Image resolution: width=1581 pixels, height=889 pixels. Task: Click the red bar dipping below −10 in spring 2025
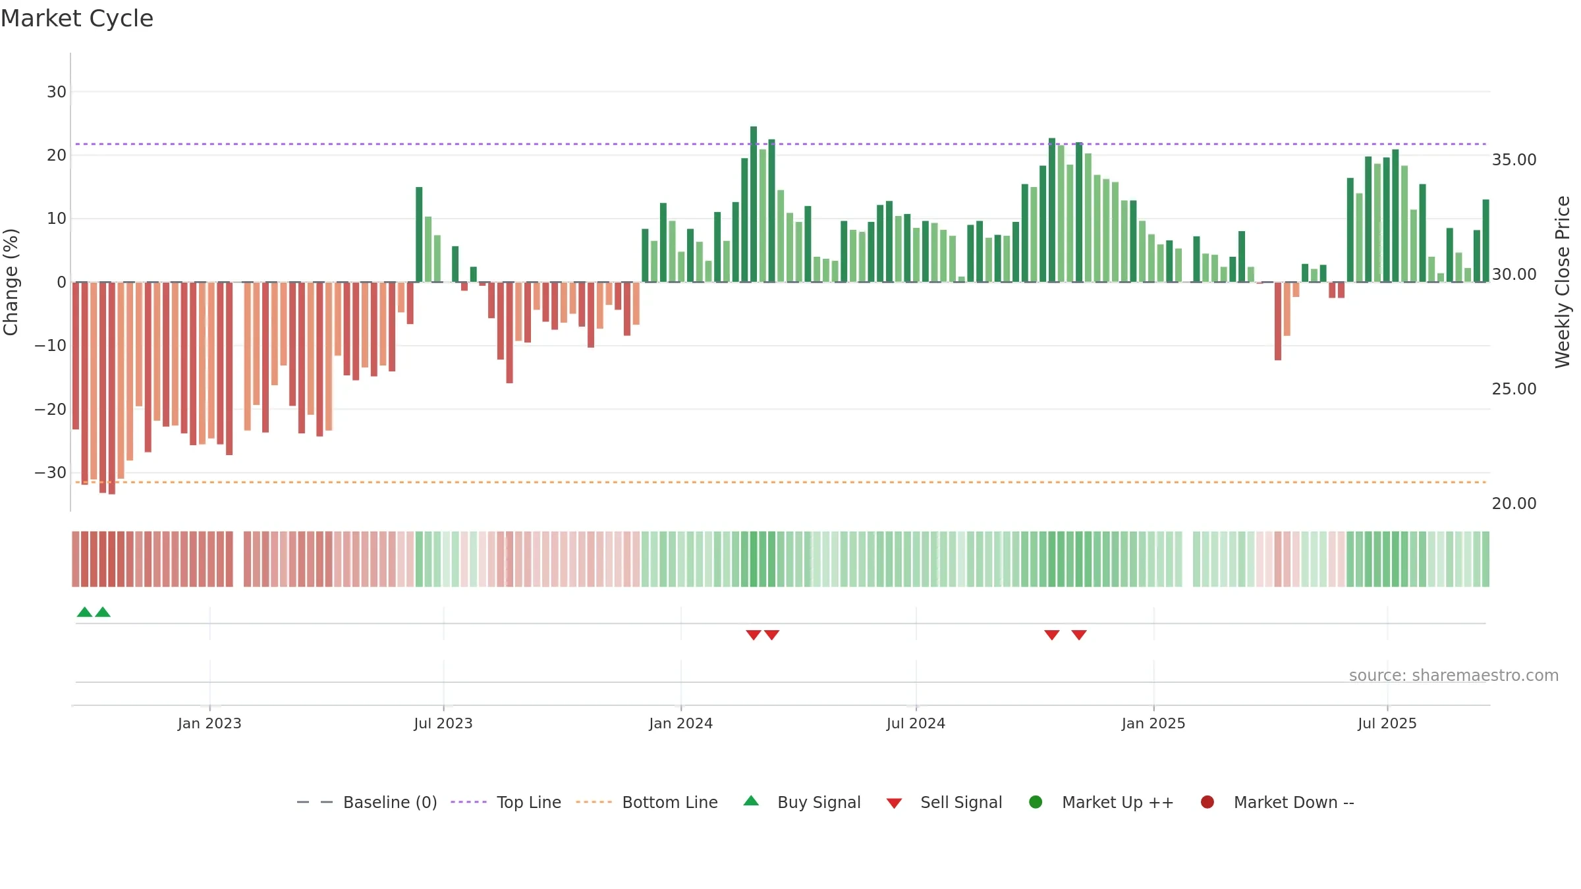[x=1278, y=321]
